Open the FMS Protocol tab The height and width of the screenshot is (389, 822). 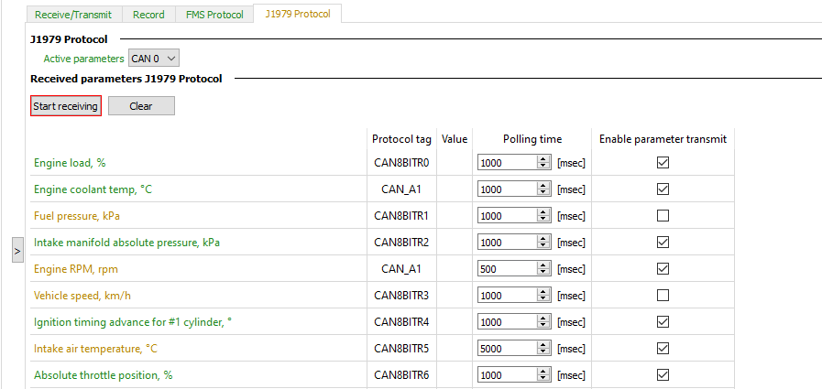tap(214, 15)
